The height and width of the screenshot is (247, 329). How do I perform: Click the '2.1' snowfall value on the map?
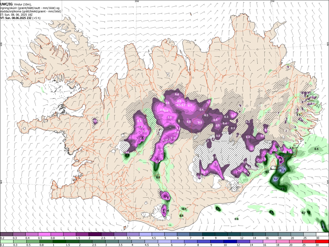point(142,138)
